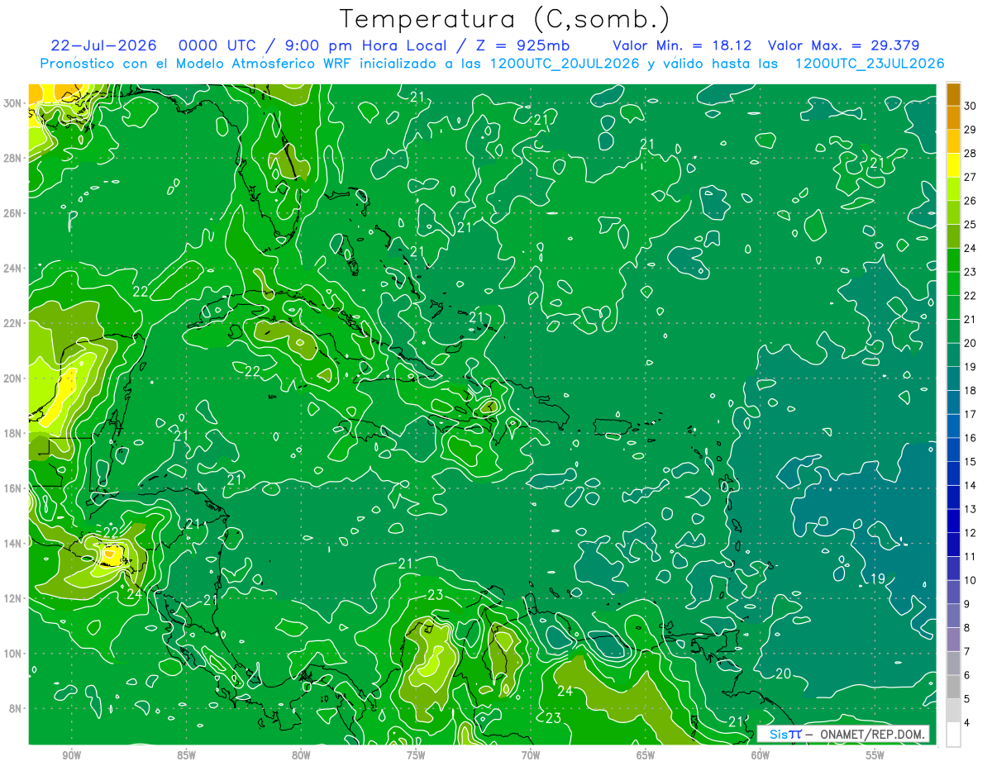This screenshot has width=992, height=766.
Task: Click the "28N" latitude axis label
Action: [13, 158]
